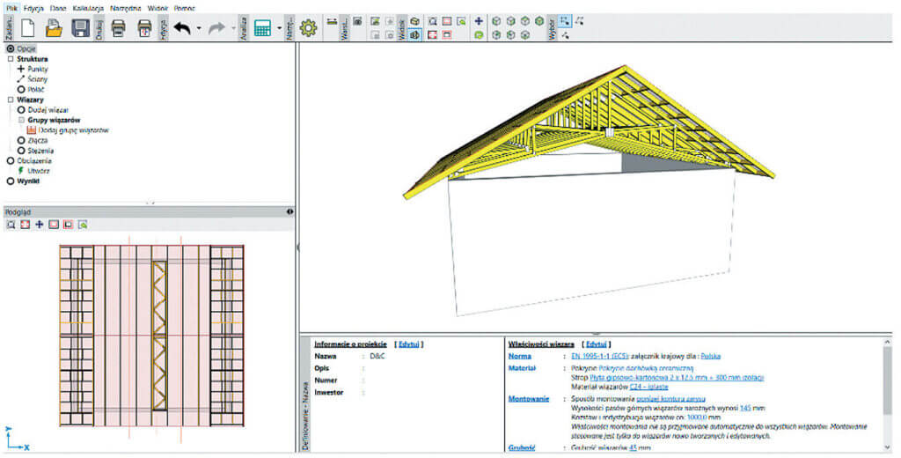The image size is (901, 458).
Task: Click the pan cross icon in Podgląd toolbar
Action: click(x=39, y=225)
